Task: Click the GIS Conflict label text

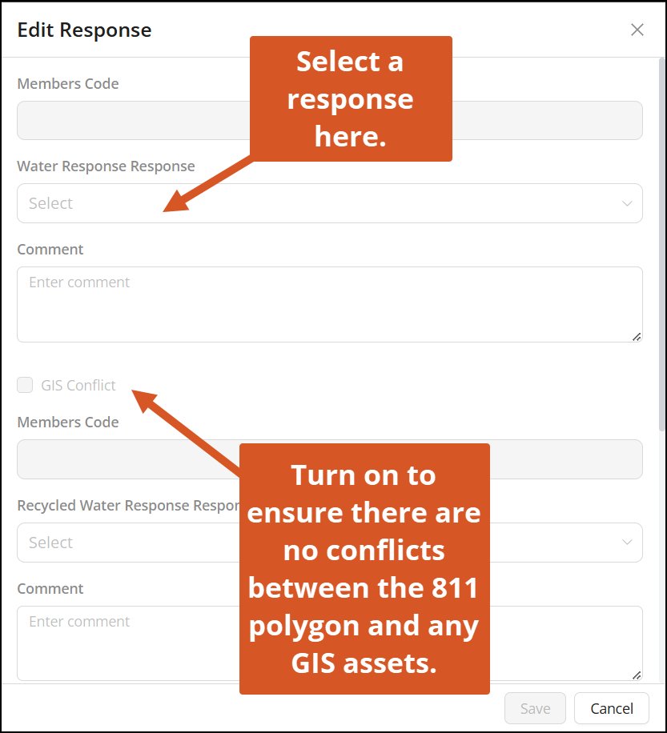Action: coord(78,386)
